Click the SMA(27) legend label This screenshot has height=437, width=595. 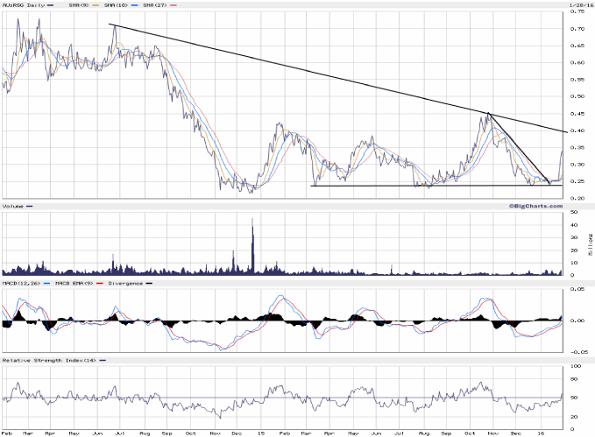(154, 5)
